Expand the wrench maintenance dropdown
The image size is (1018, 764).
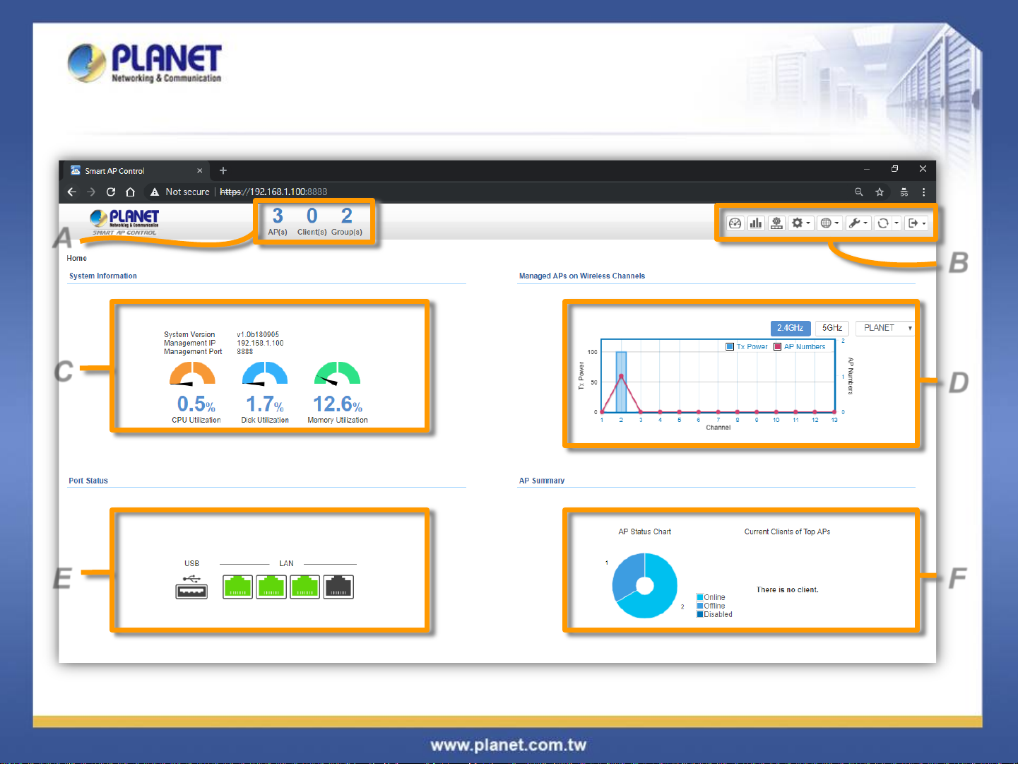[x=858, y=223]
